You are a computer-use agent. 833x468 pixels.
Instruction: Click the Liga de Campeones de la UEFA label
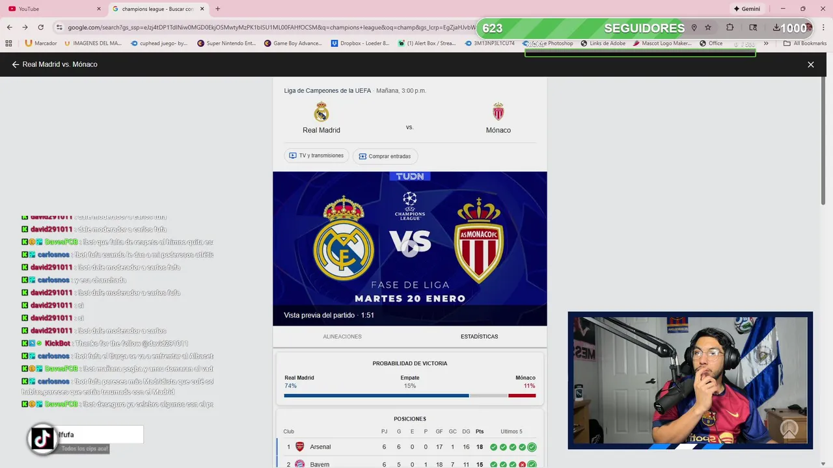[327, 91]
